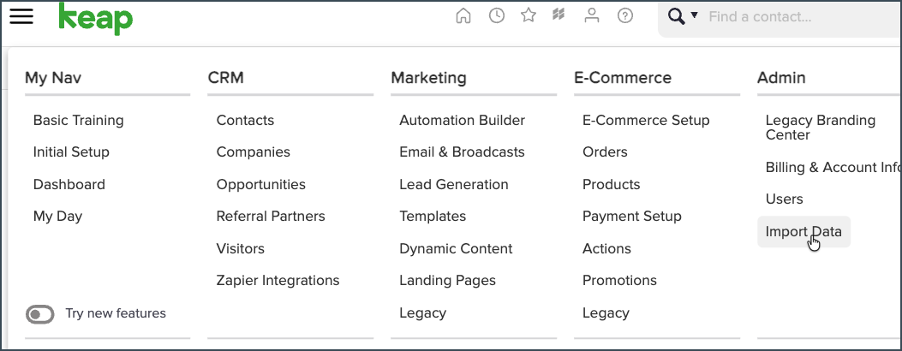Open Landing Pages
Screen dimensions: 902x351
click(447, 280)
